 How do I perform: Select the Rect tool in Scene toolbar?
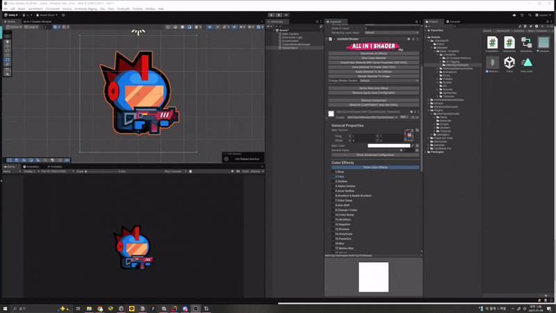(7, 60)
